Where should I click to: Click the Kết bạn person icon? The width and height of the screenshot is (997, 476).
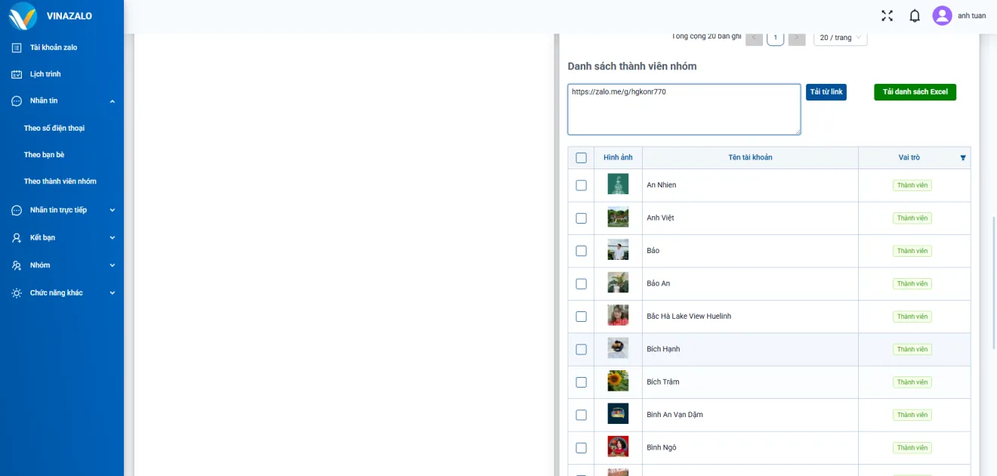(x=17, y=238)
